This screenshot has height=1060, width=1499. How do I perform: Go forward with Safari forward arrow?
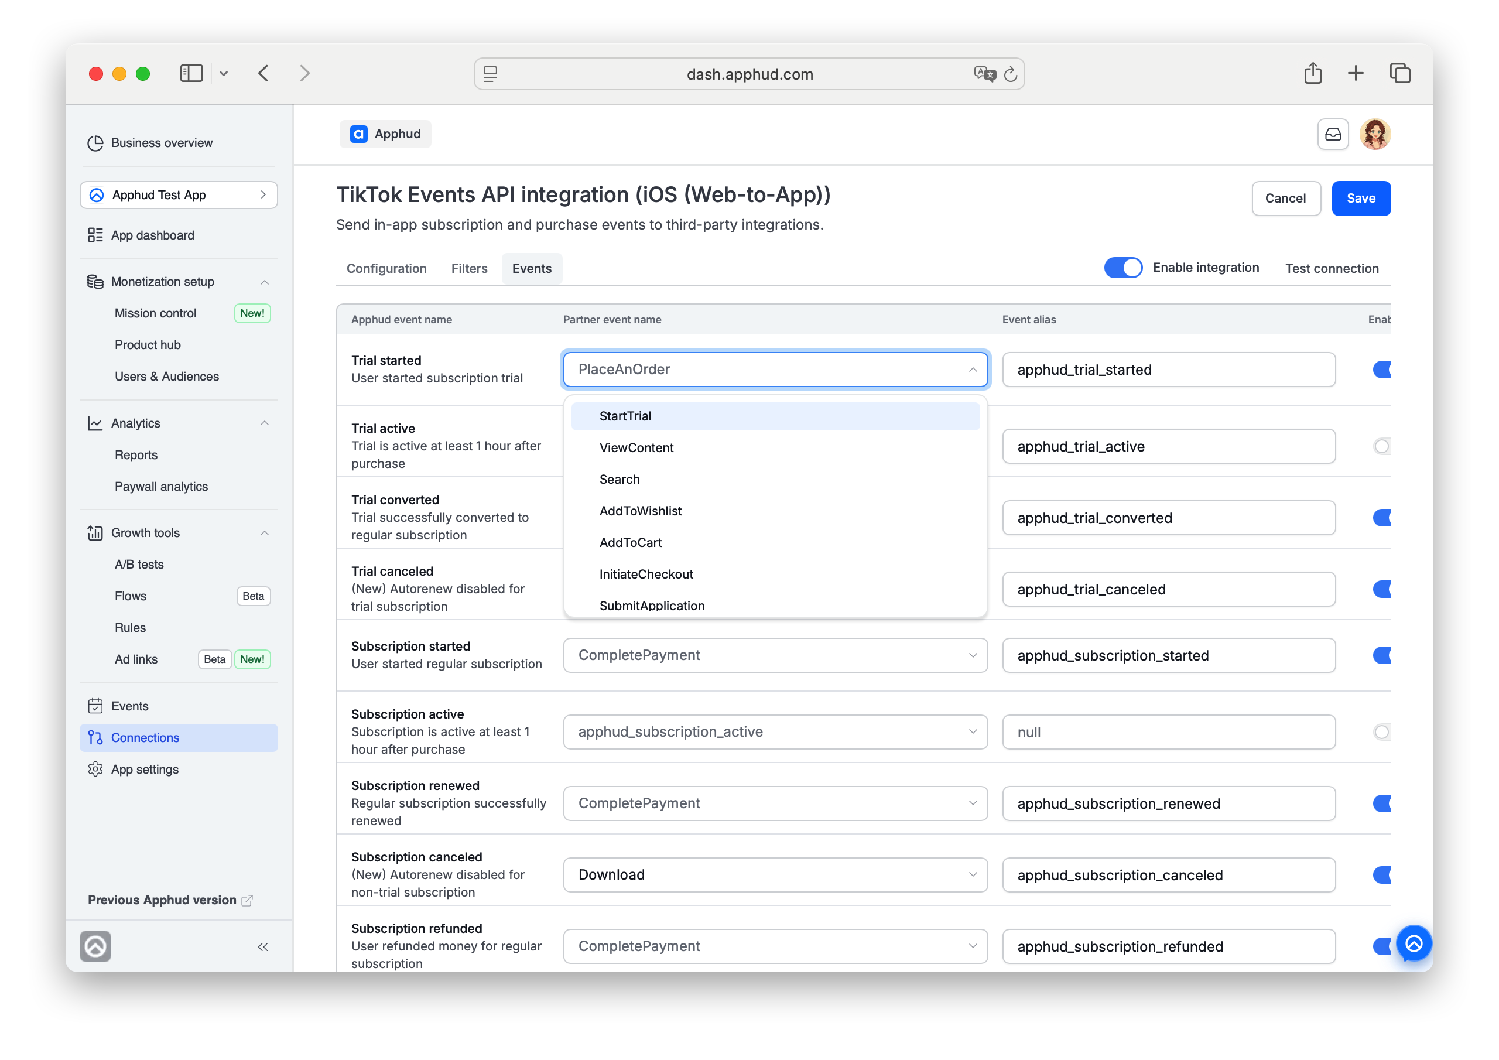tap(304, 73)
